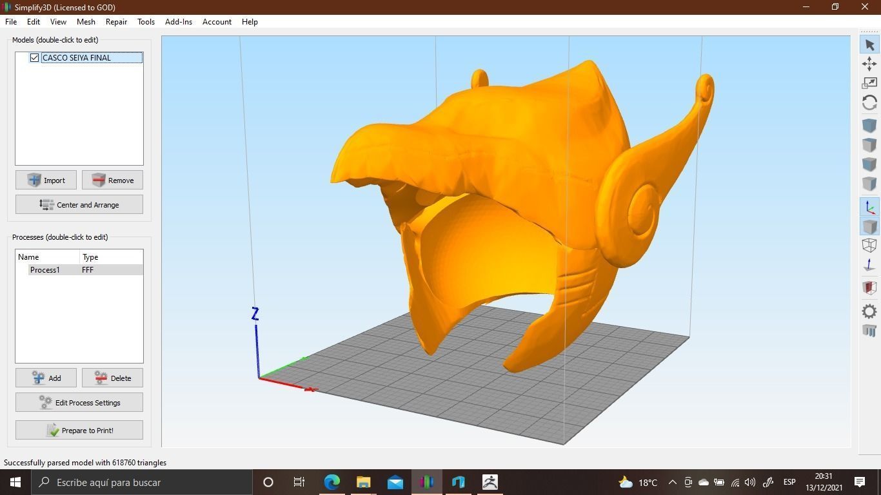Open the Mail app from taskbar
881x495 pixels.
click(x=395, y=482)
